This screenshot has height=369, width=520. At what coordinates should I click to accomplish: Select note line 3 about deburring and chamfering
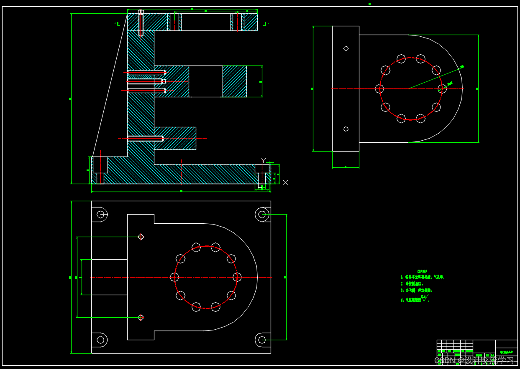(x=416, y=290)
